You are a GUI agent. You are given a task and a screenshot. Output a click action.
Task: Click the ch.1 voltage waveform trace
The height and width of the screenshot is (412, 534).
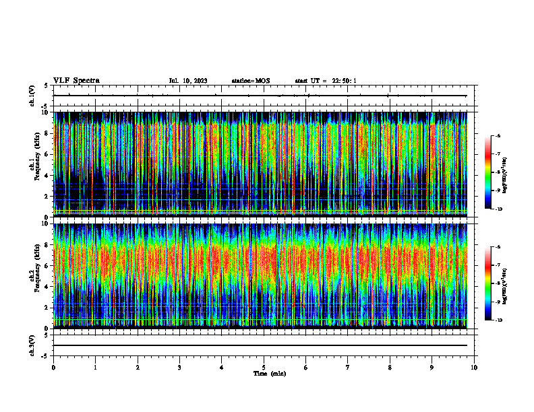(x=260, y=96)
